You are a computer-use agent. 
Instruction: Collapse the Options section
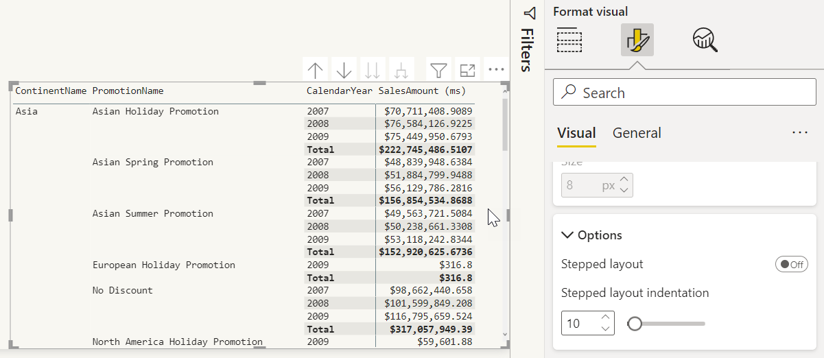pyautogui.click(x=567, y=235)
